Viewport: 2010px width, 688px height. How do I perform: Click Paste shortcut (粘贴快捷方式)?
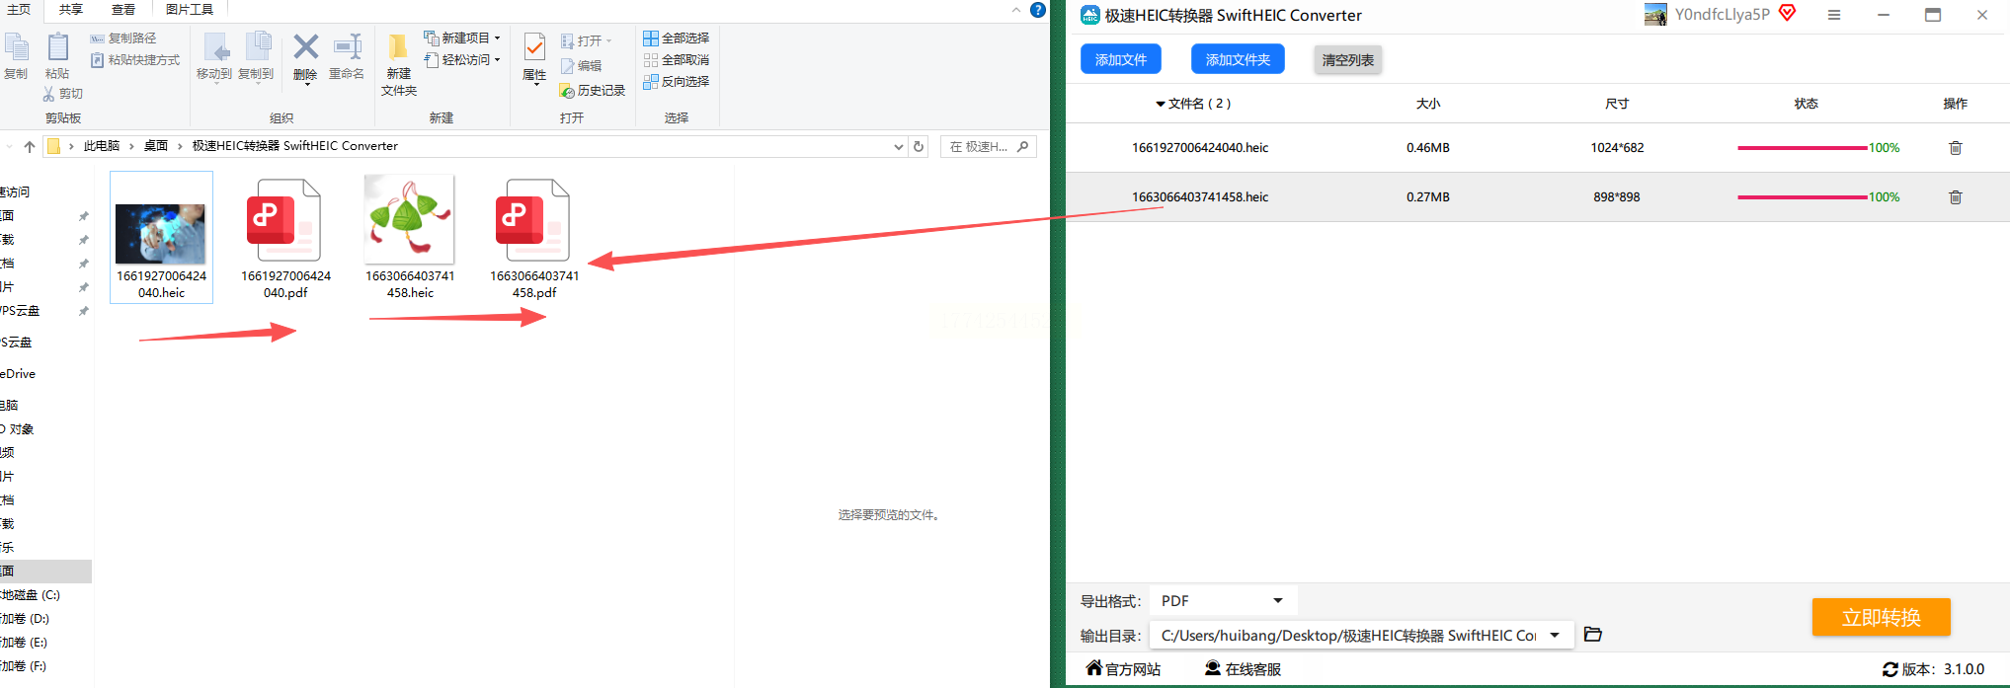[x=135, y=60]
